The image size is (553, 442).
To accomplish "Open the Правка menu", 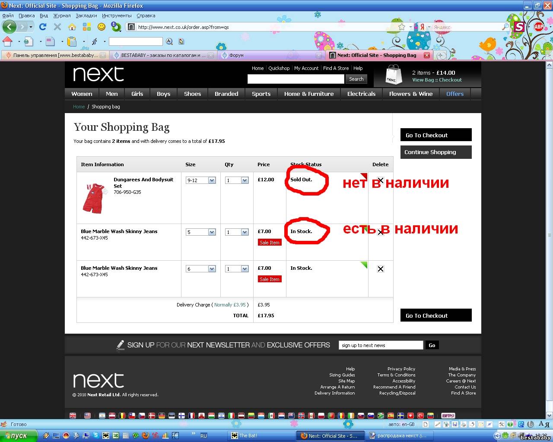I will [27, 16].
